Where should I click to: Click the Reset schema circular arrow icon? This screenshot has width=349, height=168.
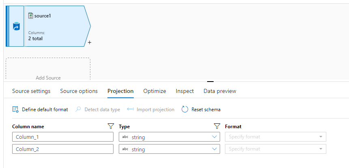pos(185,109)
